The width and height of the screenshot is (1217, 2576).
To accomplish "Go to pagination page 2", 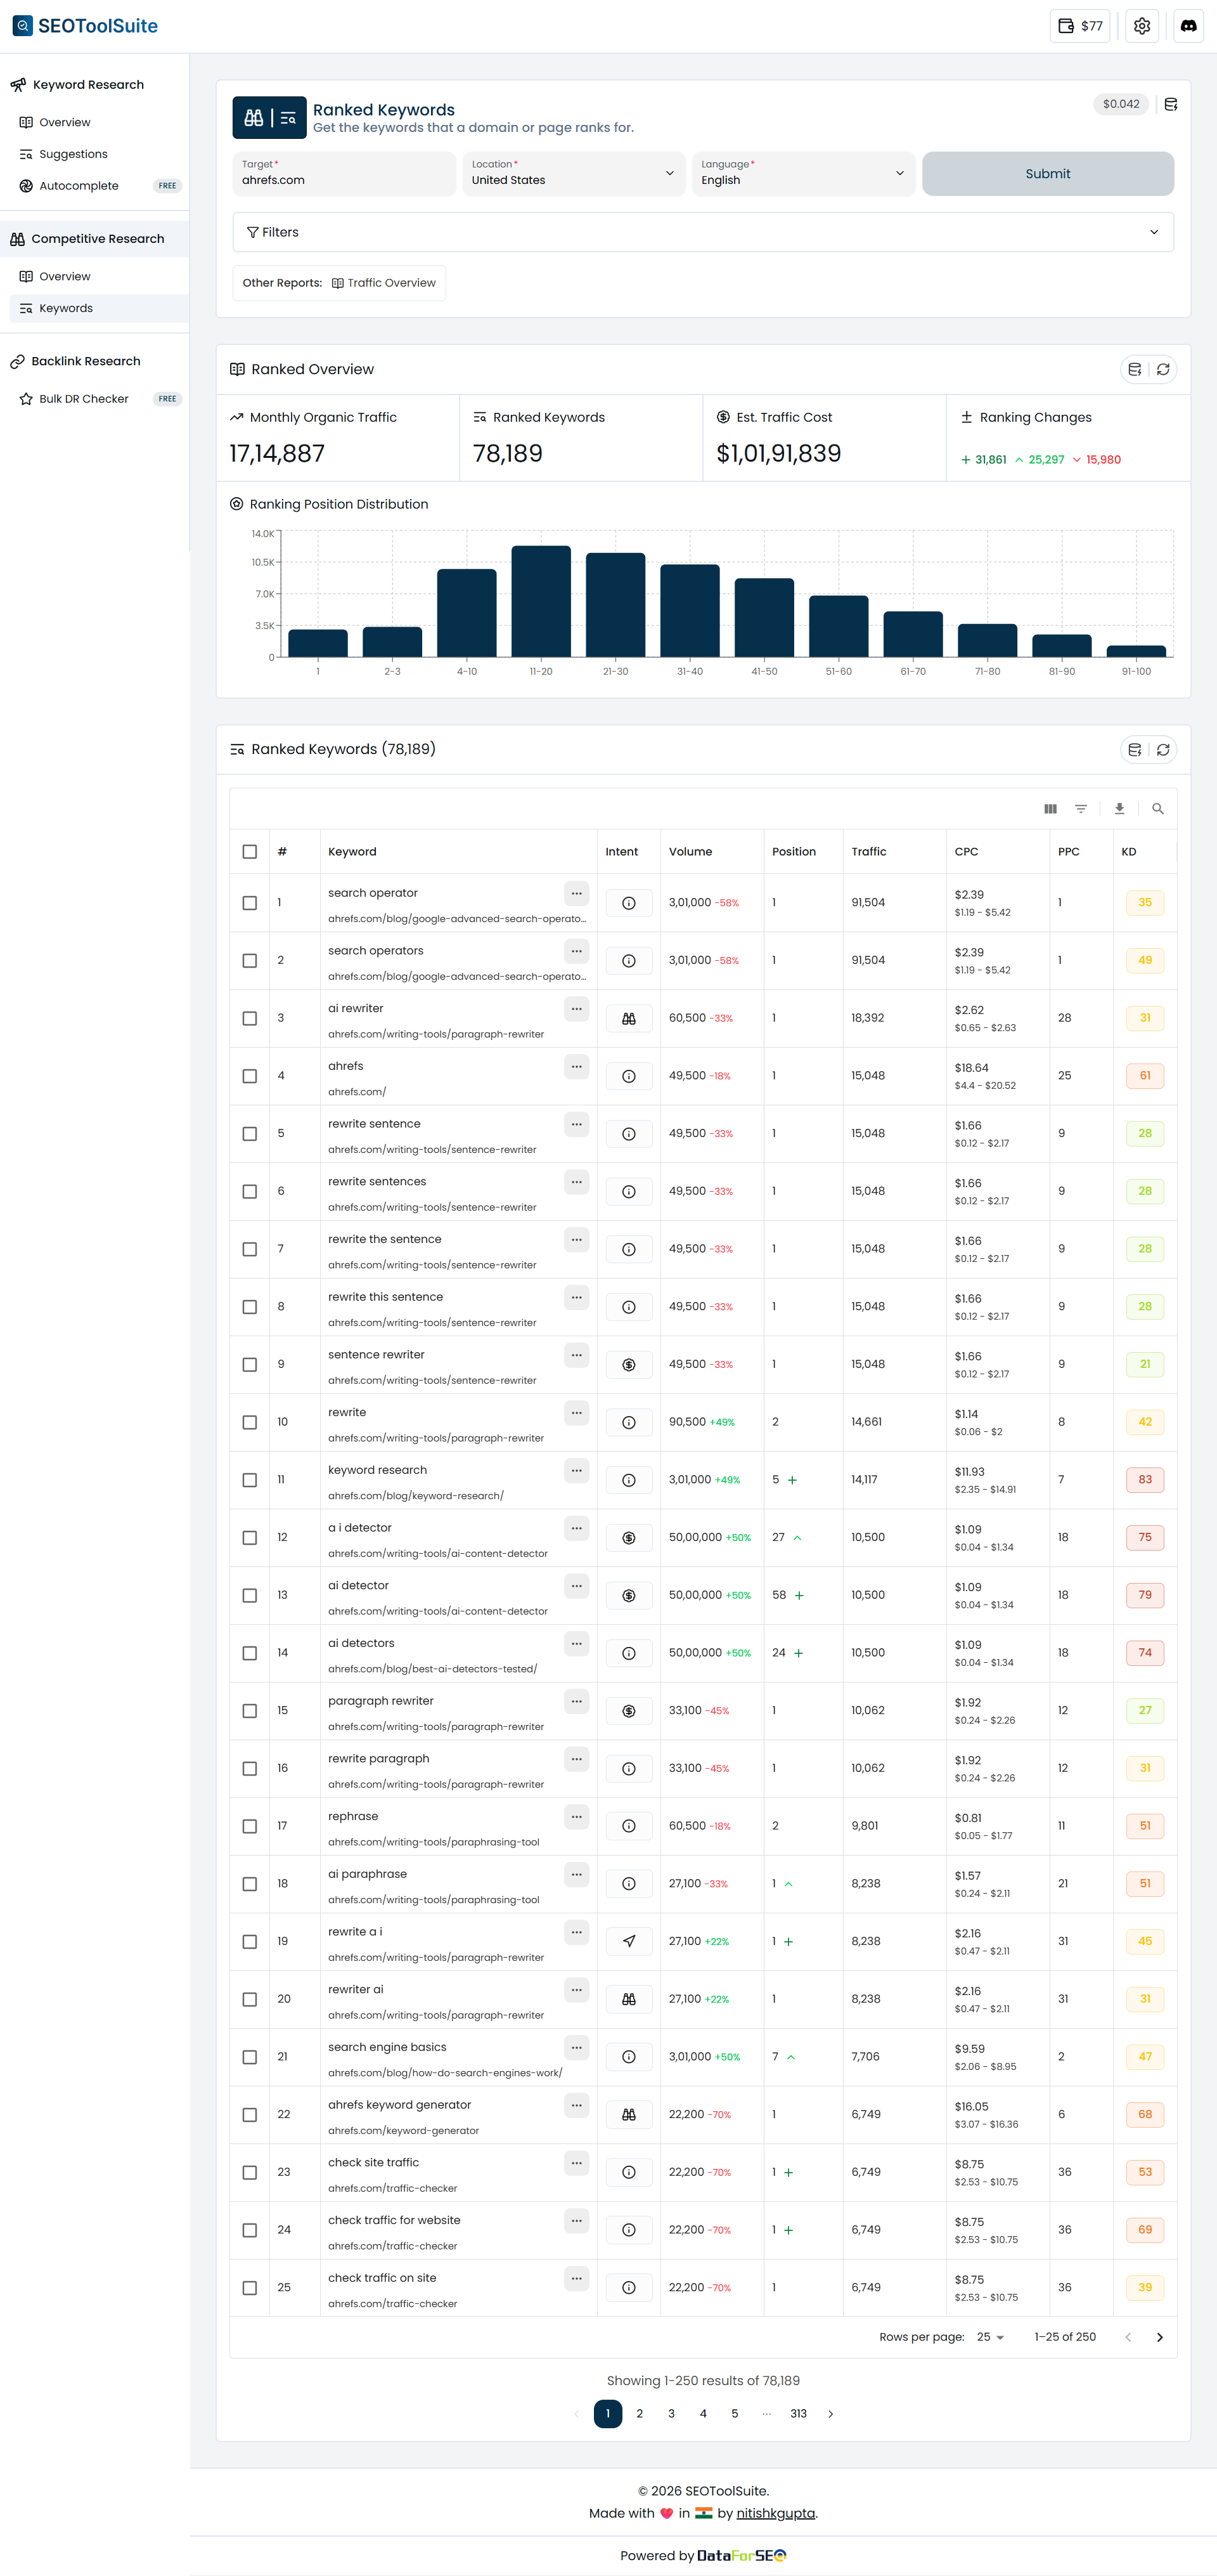I will point(640,2413).
